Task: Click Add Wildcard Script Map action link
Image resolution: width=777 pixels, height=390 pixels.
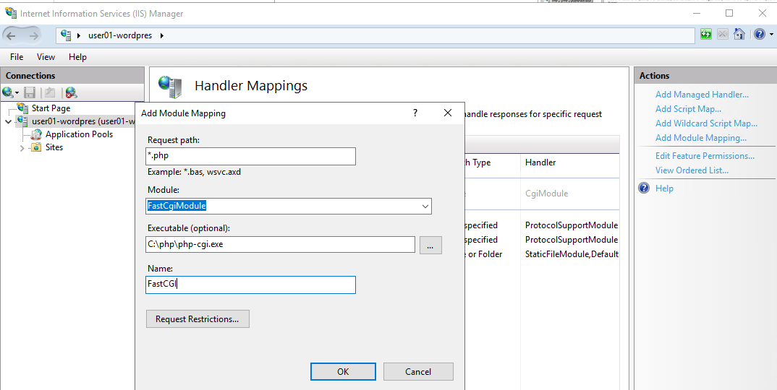Action: click(706, 123)
